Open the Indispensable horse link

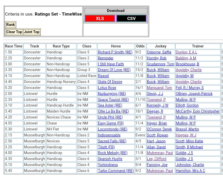(109, 135)
